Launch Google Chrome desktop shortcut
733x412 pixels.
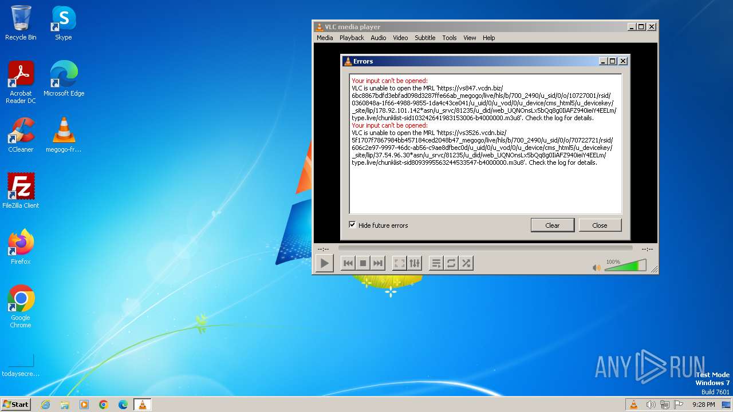pos(21,307)
